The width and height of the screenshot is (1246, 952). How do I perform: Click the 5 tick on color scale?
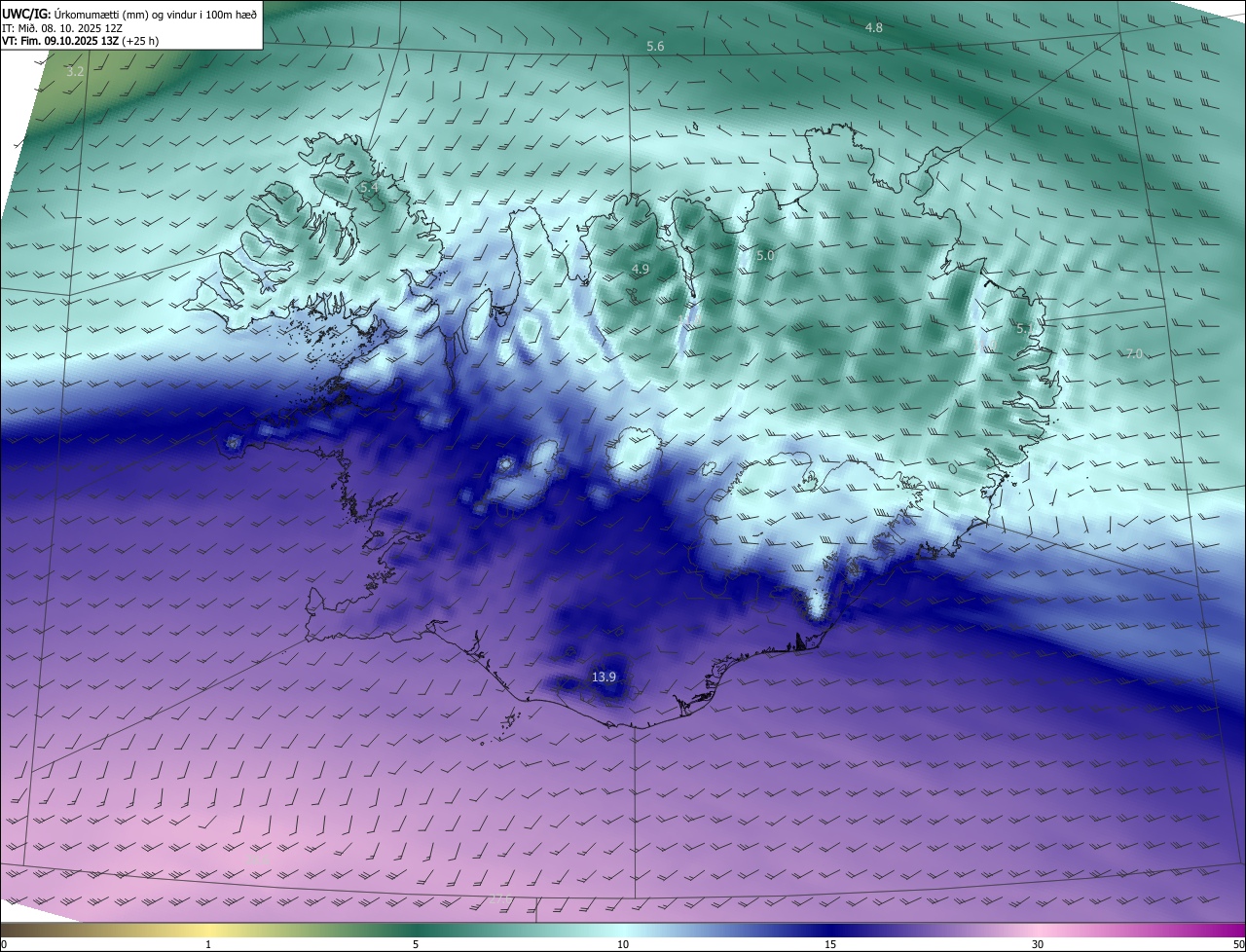(416, 944)
